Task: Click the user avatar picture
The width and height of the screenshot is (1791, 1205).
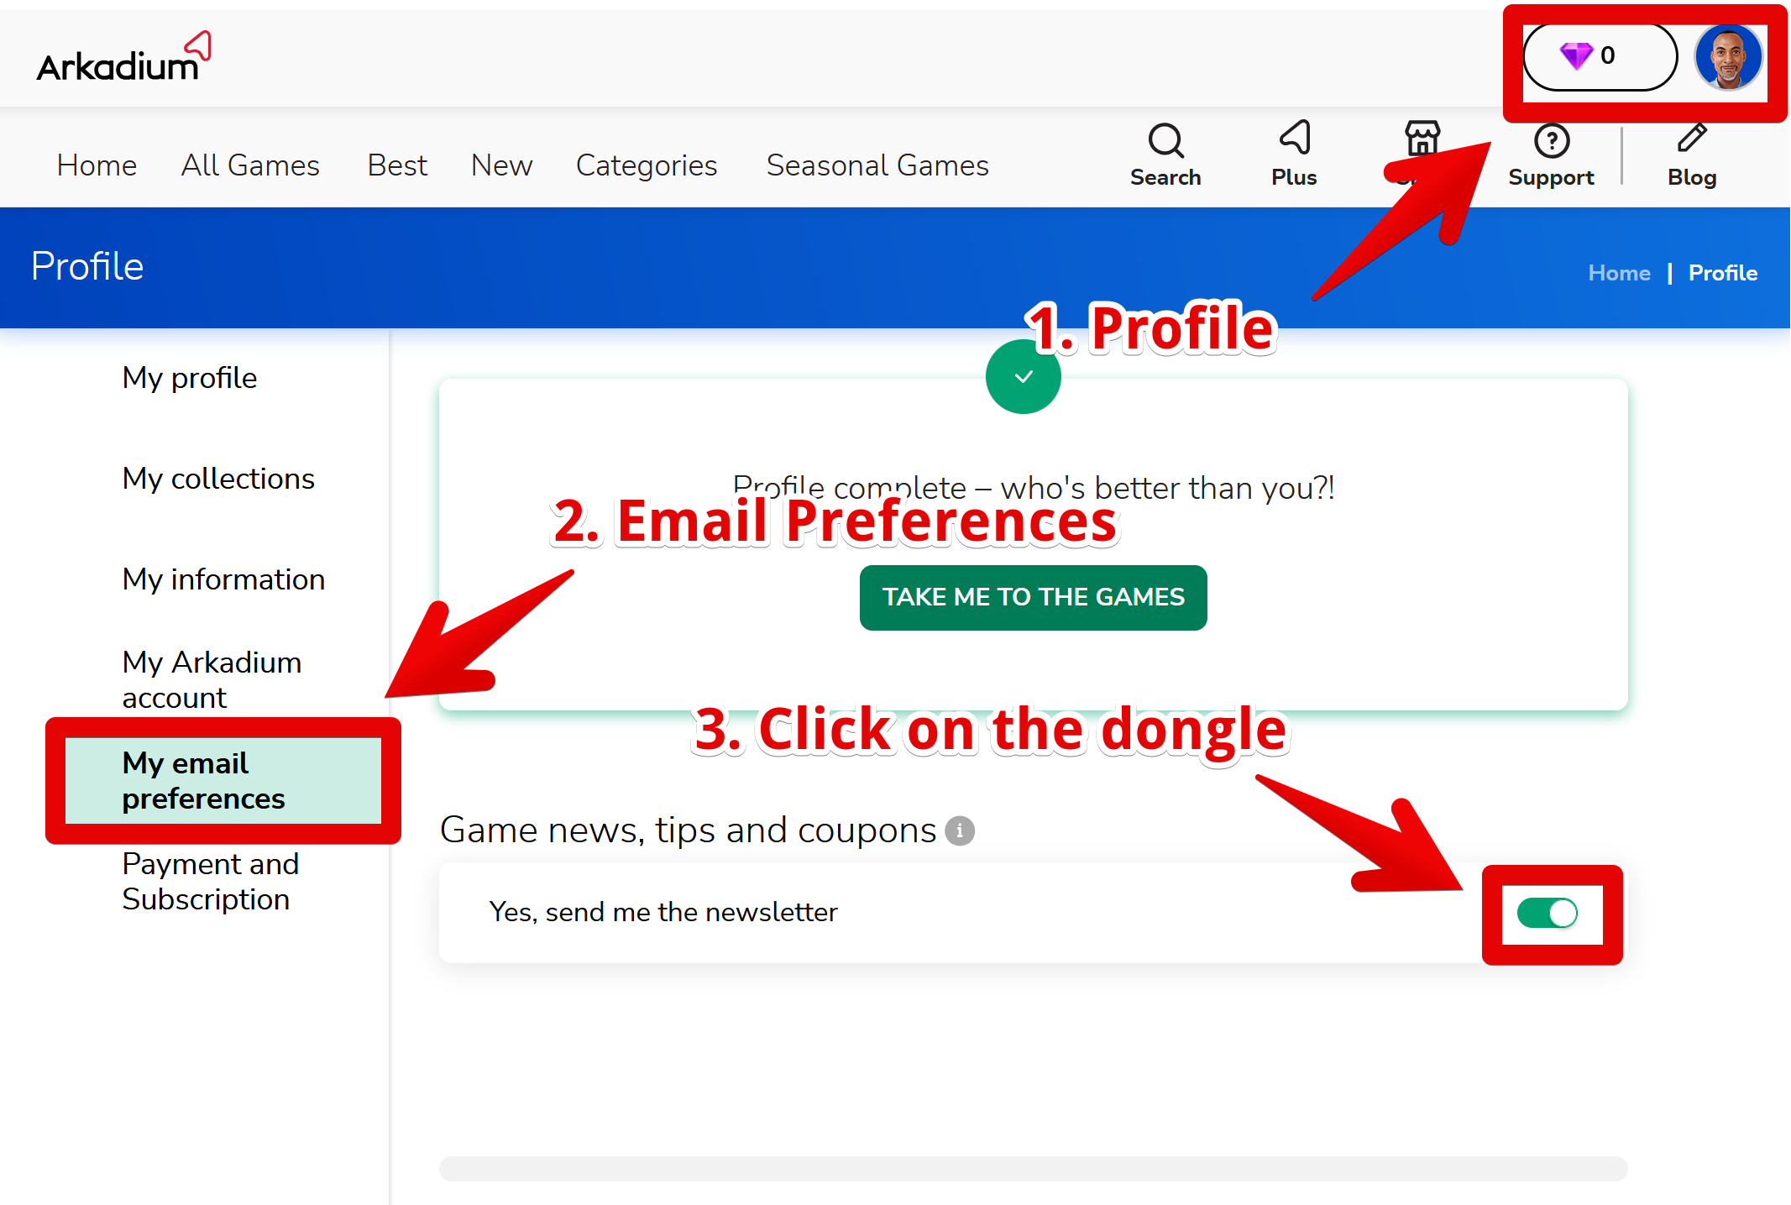Action: tap(1728, 57)
